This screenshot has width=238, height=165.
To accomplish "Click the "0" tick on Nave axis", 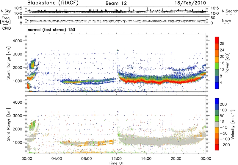I will point(212,23).
